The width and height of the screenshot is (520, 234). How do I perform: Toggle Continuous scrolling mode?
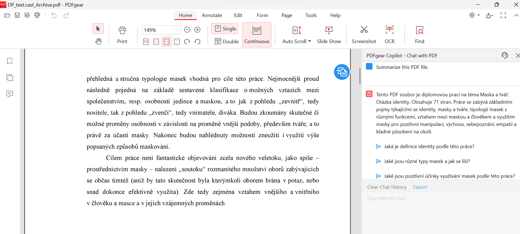tap(257, 35)
